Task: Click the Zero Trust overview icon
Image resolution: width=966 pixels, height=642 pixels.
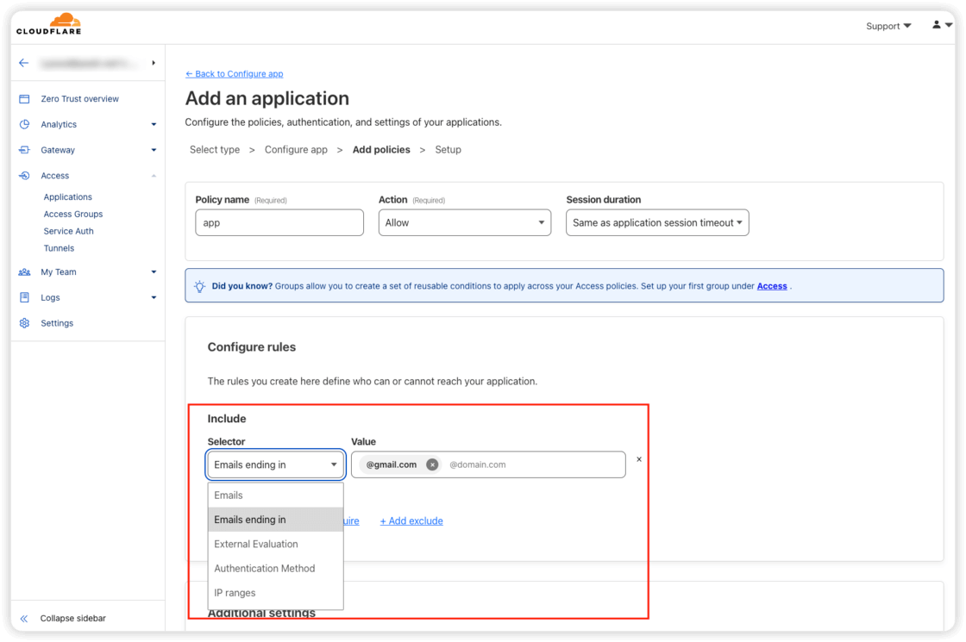Action: pyautogui.click(x=24, y=99)
